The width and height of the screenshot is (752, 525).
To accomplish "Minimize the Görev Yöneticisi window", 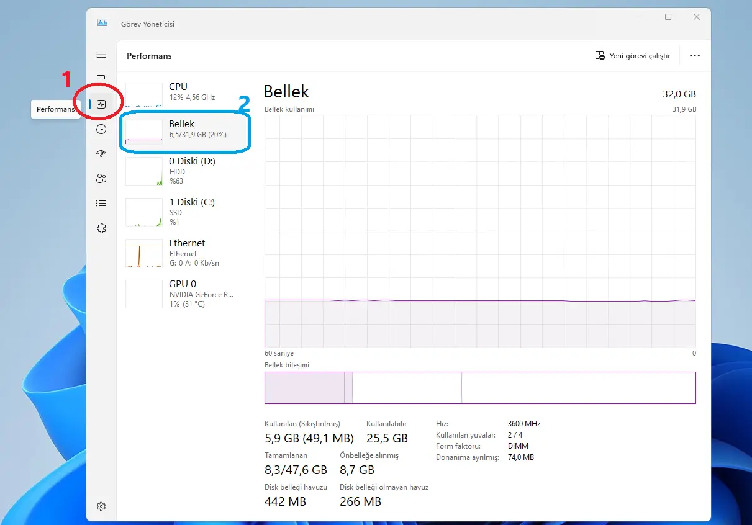I will coord(640,17).
